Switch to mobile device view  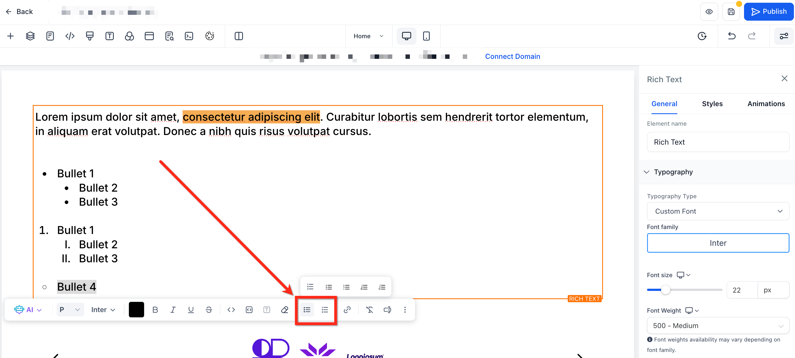[426, 36]
